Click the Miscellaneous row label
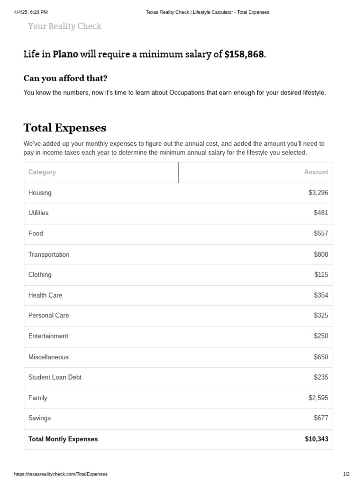The height and width of the screenshot is (486, 364). point(48,357)
